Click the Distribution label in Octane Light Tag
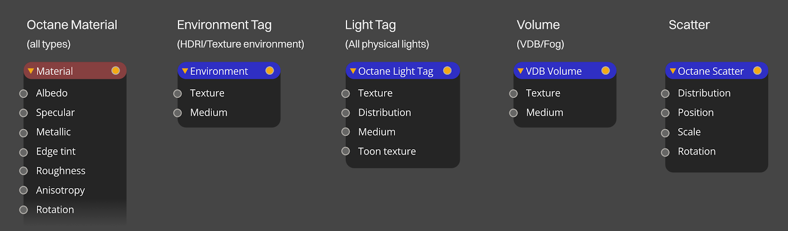This screenshot has height=231, width=788. tap(384, 113)
